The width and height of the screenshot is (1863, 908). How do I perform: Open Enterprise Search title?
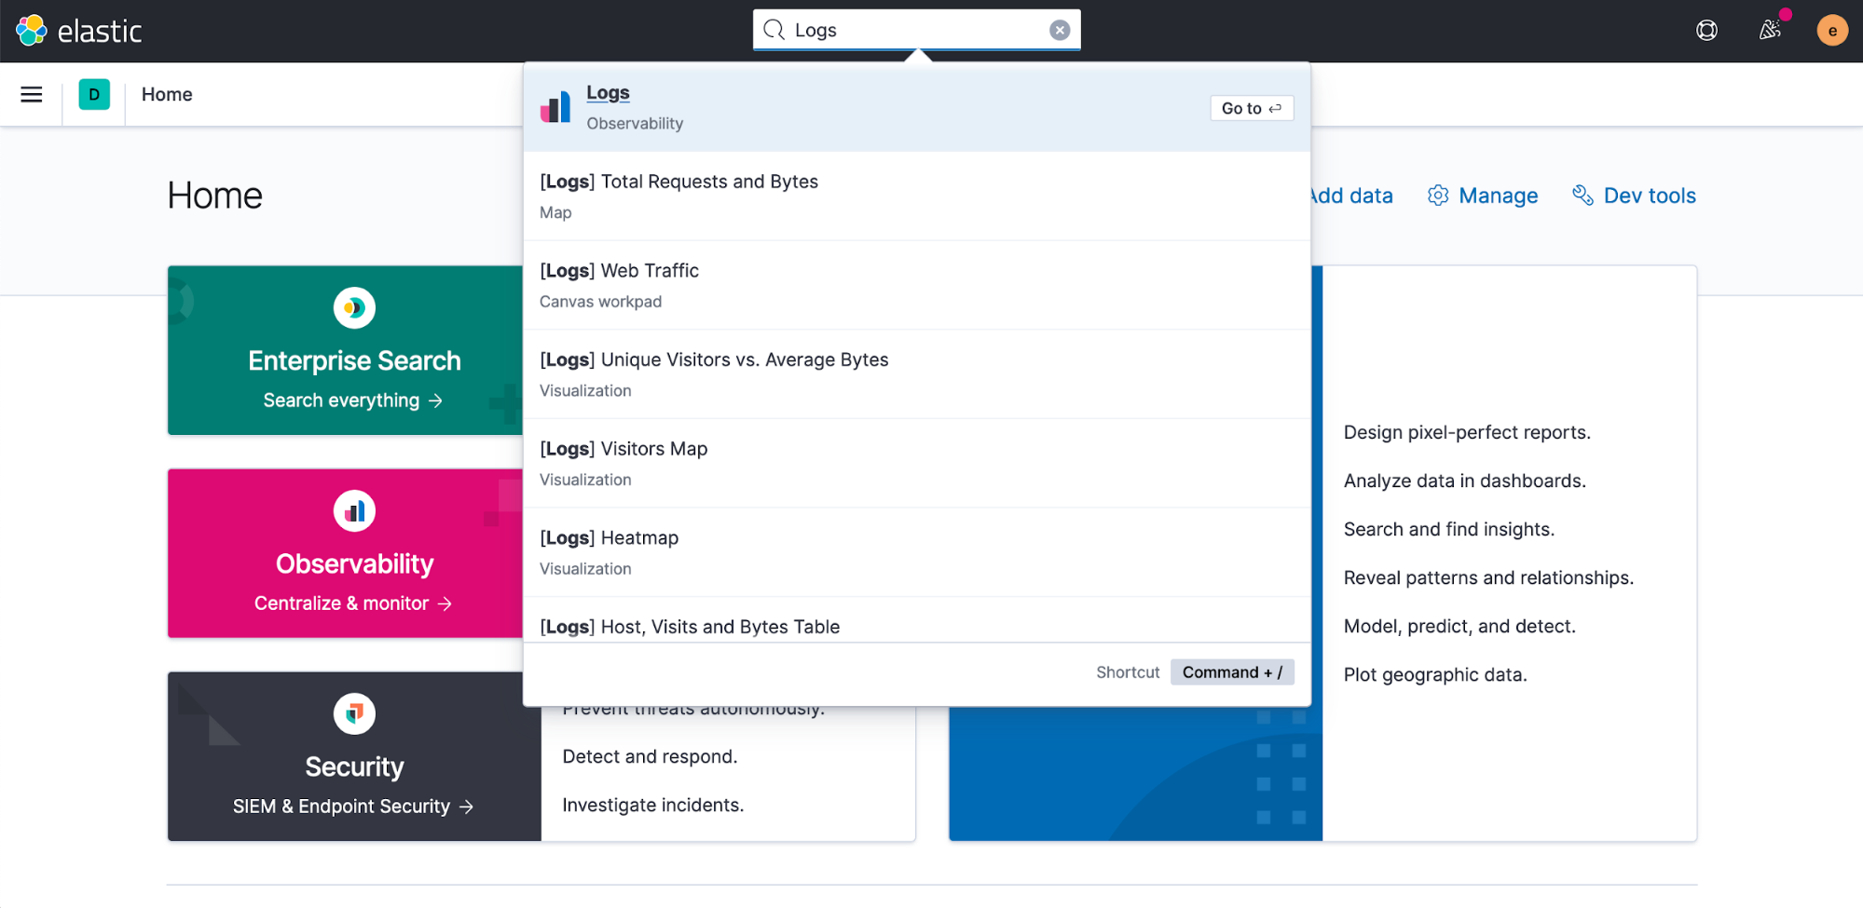(354, 360)
